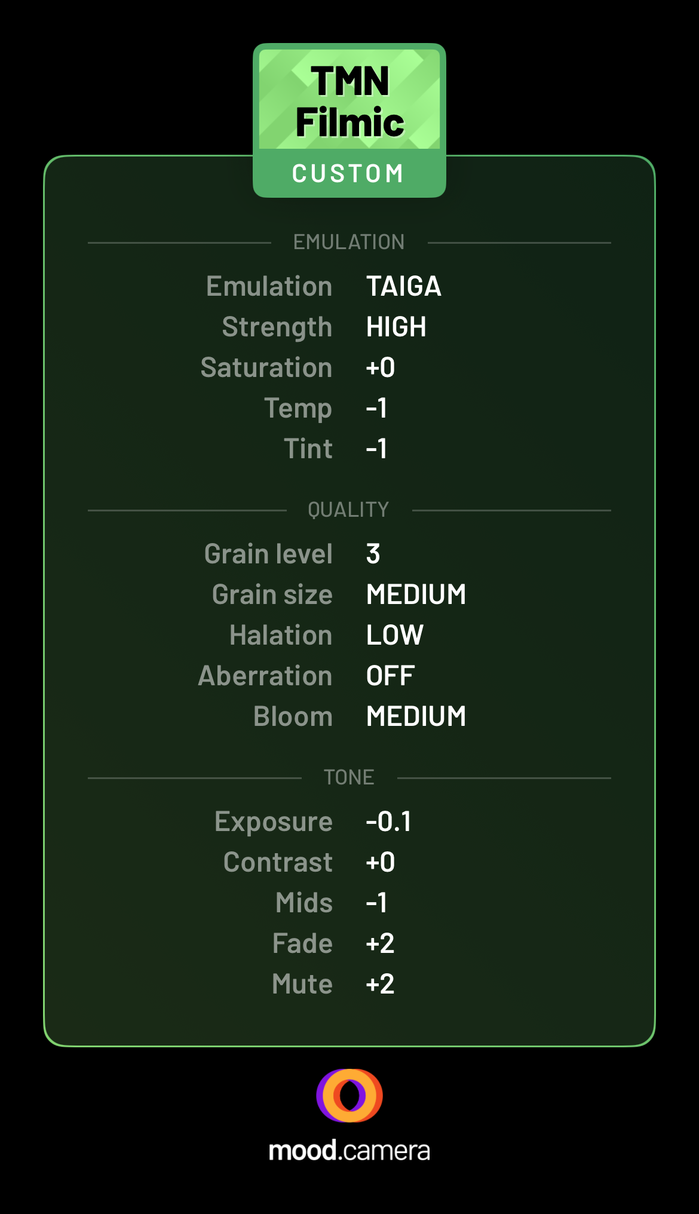Click the Temp -1 value

point(377,408)
